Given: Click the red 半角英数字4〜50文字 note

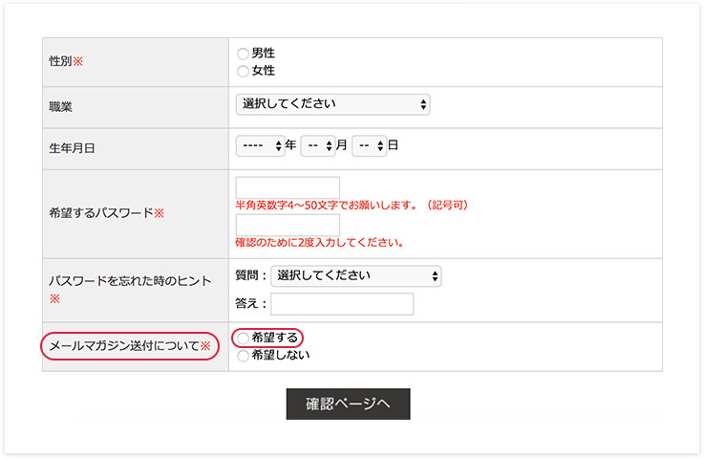Looking at the screenshot, I should (352, 205).
